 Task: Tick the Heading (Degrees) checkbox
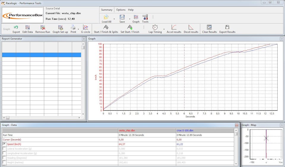pyautogui.click(x=4, y=158)
